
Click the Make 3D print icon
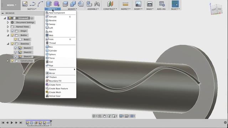coord(150,4)
